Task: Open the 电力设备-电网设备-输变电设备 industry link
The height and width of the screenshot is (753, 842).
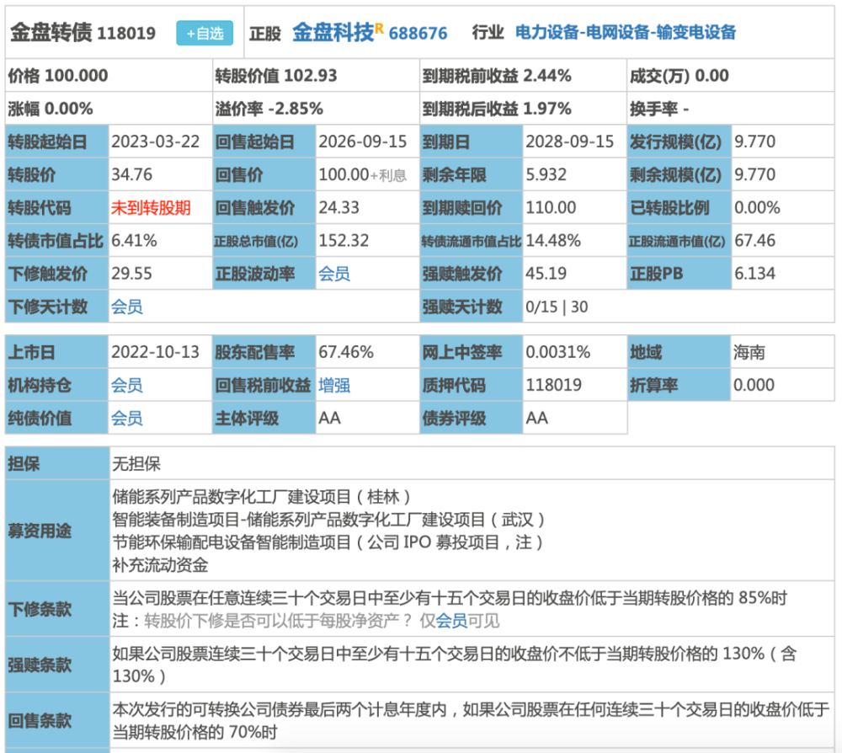Action: (x=626, y=33)
